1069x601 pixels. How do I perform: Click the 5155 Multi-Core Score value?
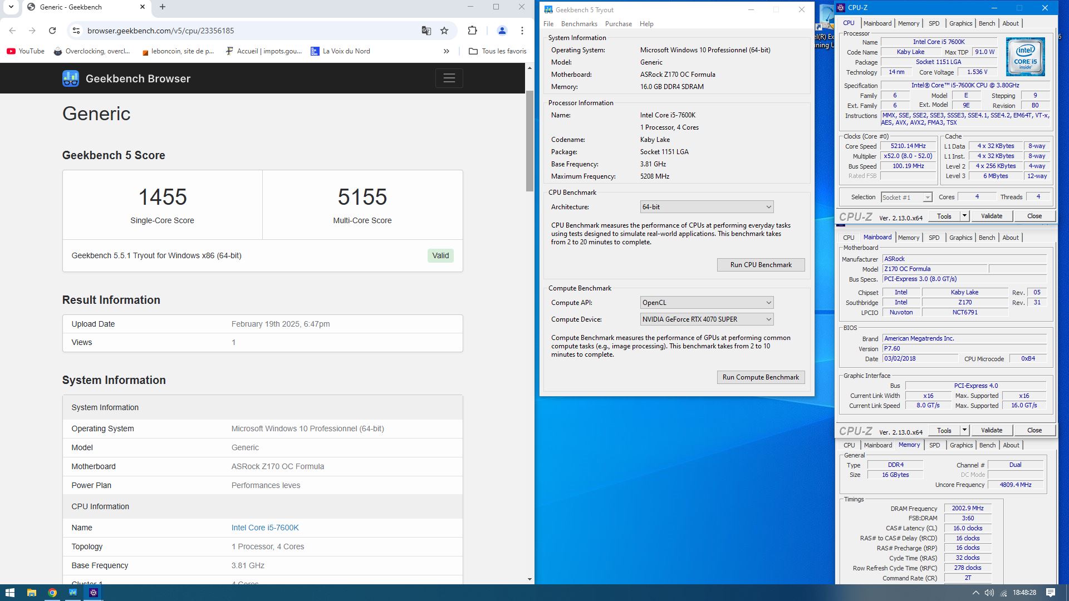coord(362,197)
